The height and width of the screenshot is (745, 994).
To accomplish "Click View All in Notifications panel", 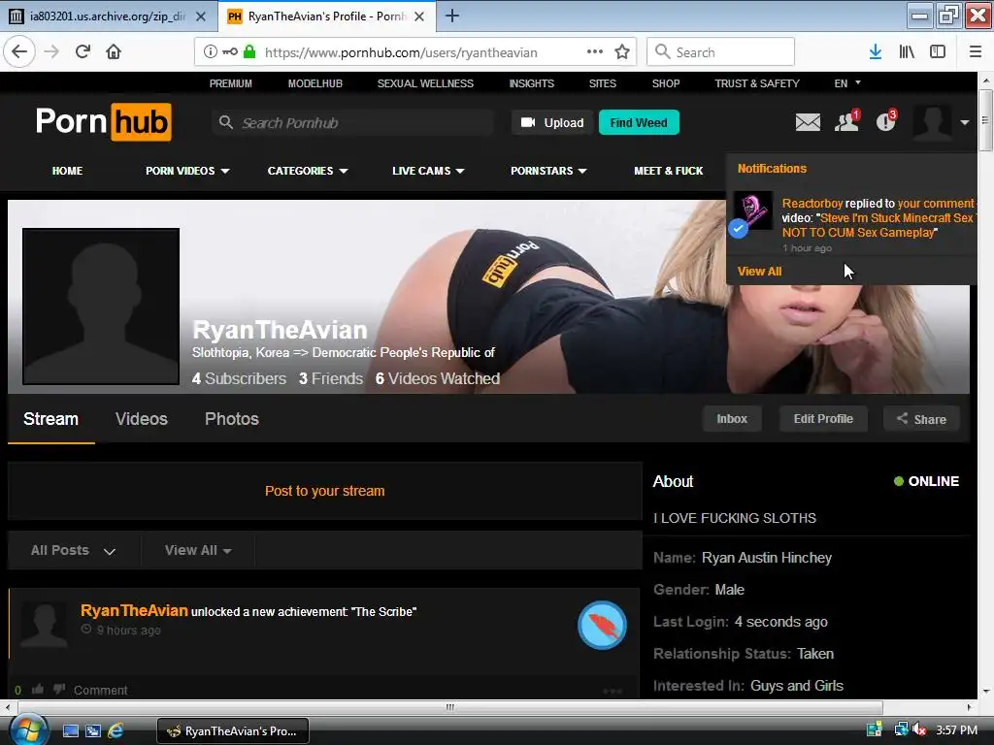I will tap(759, 272).
